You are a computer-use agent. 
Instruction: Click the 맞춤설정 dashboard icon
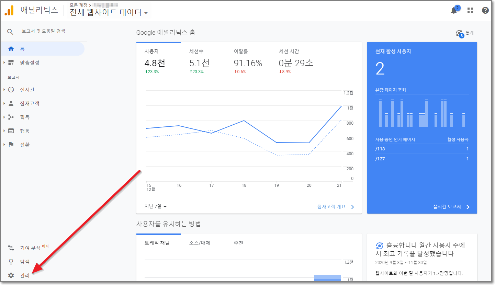(x=11, y=62)
